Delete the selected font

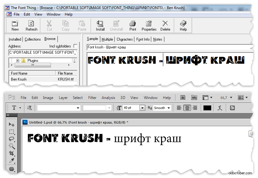coord(165,26)
